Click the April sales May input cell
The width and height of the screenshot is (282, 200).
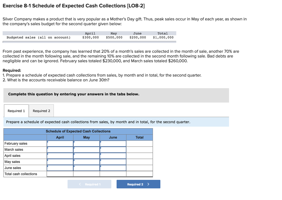pyautogui.click(x=86, y=155)
